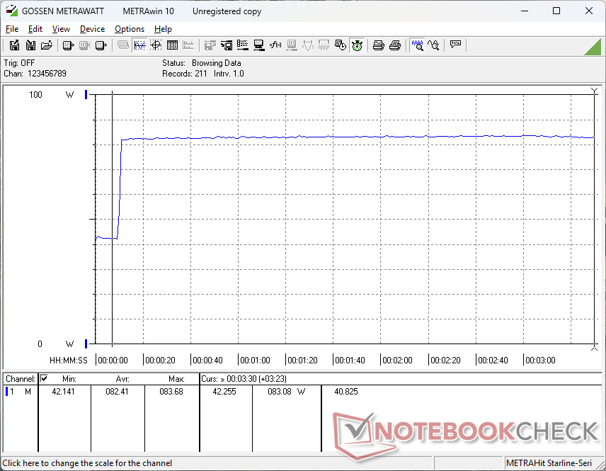This screenshot has width=606, height=471.
Task: Switch to the crosshair XY graph view
Action: coord(155,45)
